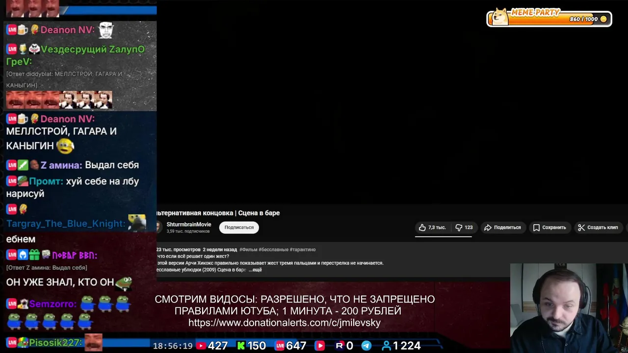Image resolution: width=628 pixels, height=353 pixels.
Task: Click the Rutube R icon beside 0
Action: [339, 346]
